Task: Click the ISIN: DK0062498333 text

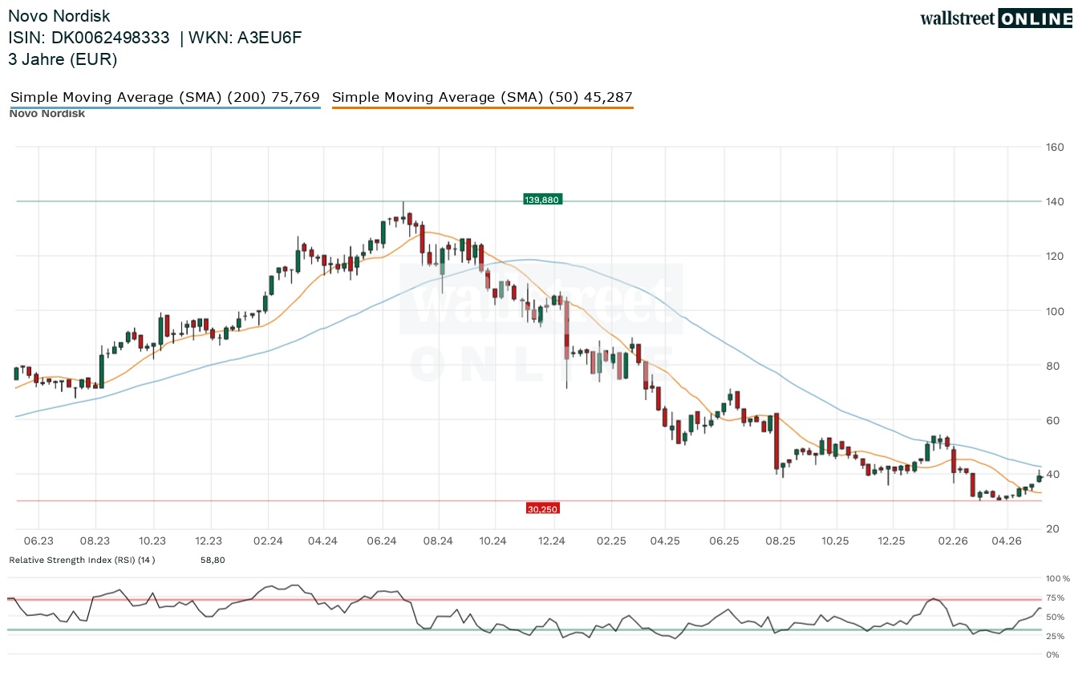Action: 89,38
